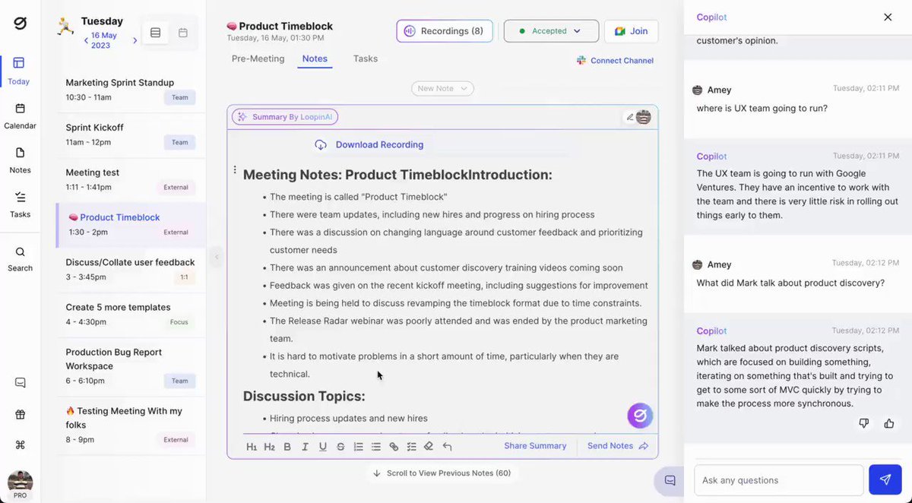
Task: Open Testing Meeting With my folks
Action: 131,425
